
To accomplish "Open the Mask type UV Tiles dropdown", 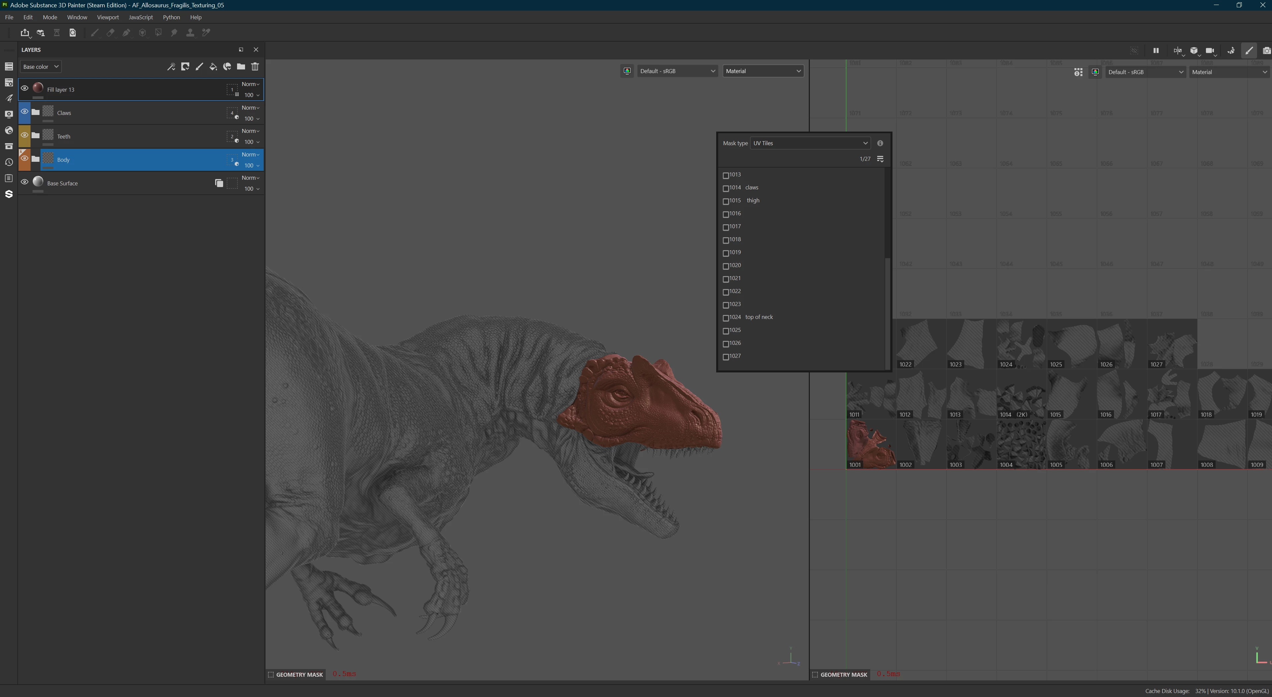I will pyautogui.click(x=810, y=143).
